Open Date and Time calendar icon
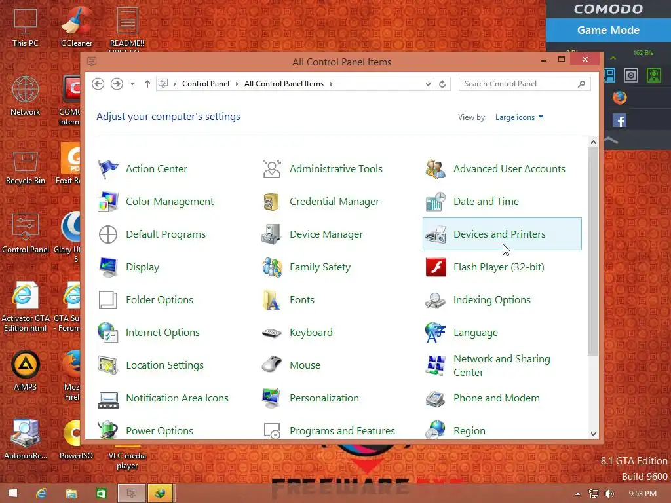671x503 pixels. tap(436, 202)
